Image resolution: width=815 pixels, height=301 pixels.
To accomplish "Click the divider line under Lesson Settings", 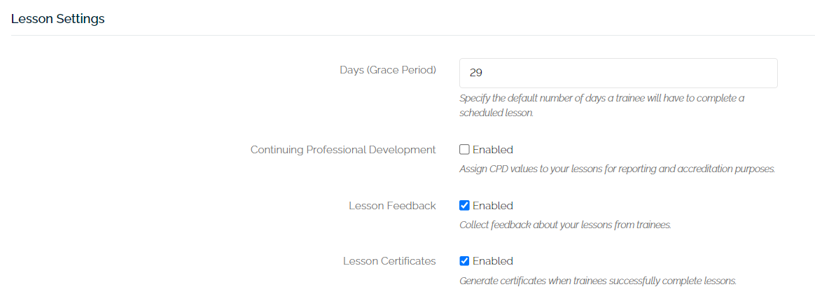I will pyautogui.click(x=407, y=36).
